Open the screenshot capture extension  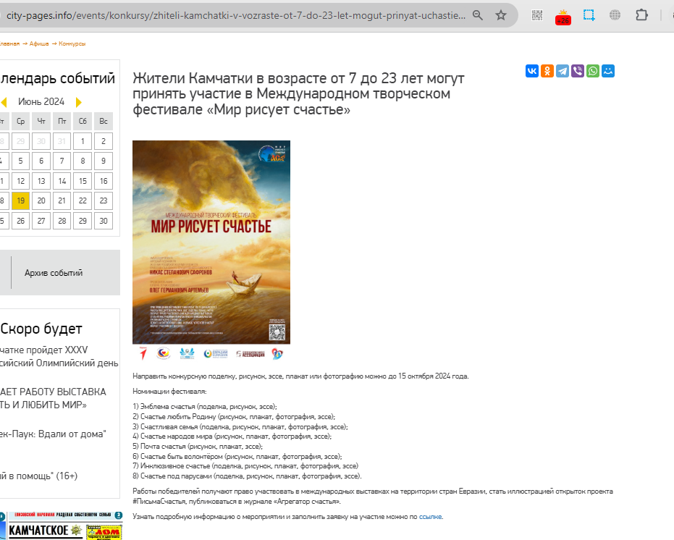(589, 15)
